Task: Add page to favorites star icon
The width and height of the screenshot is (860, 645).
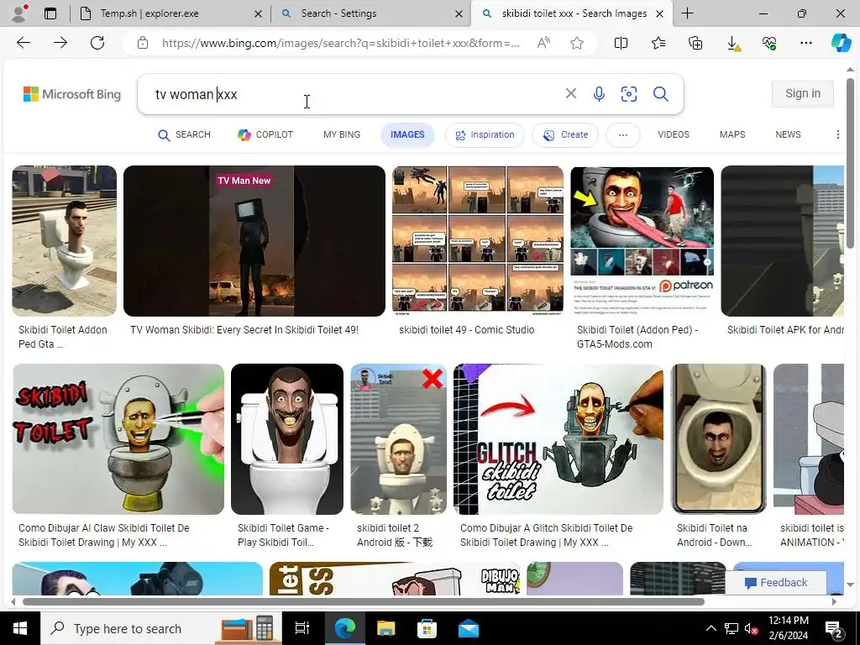Action: pos(576,43)
